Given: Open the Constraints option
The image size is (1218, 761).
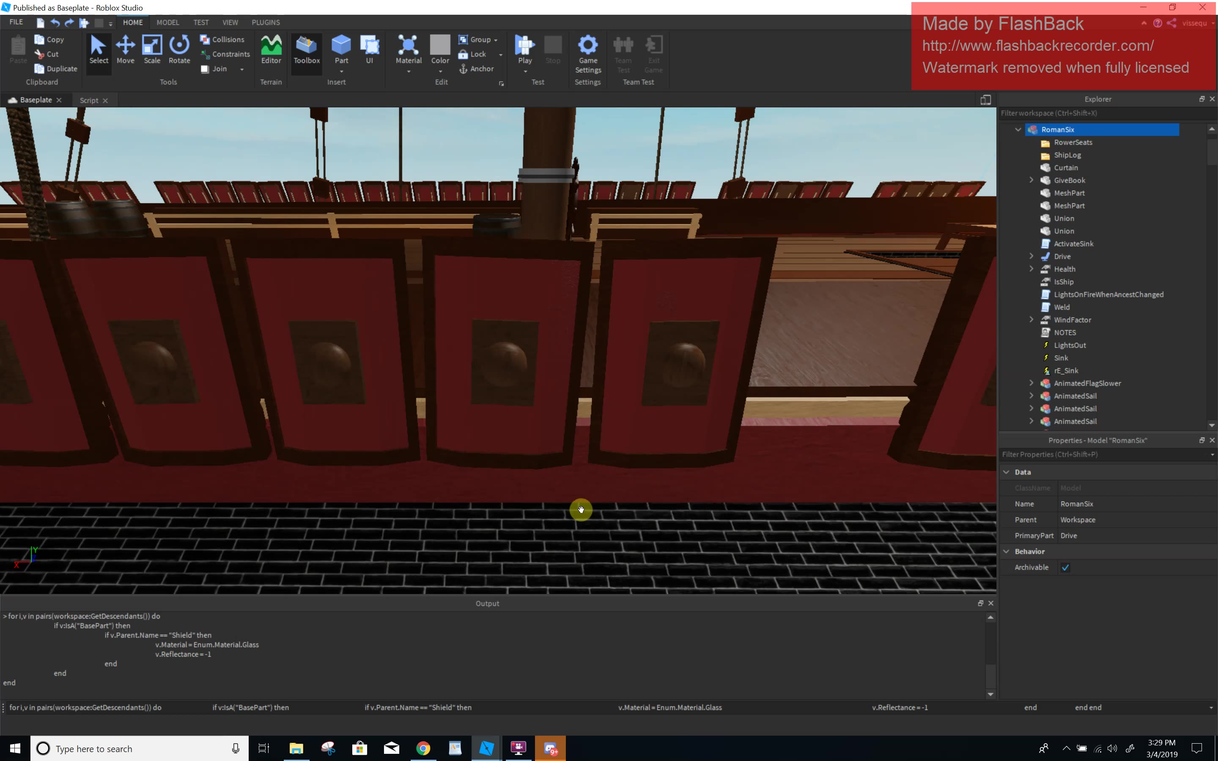Looking at the screenshot, I should [x=225, y=54].
